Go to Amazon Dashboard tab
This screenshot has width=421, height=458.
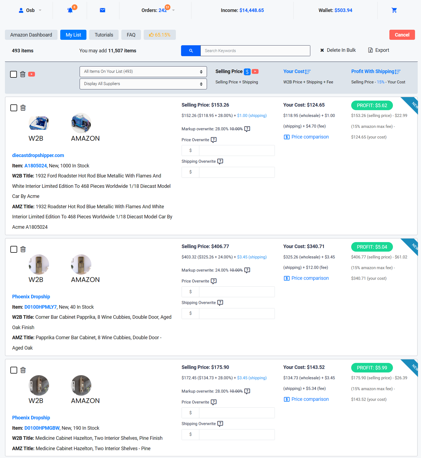tap(31, 35)
